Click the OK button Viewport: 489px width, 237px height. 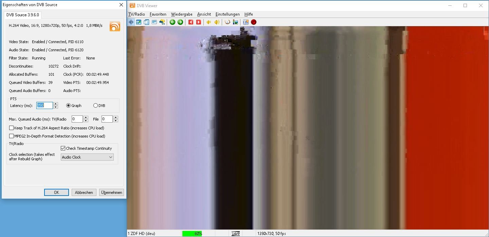56,193
